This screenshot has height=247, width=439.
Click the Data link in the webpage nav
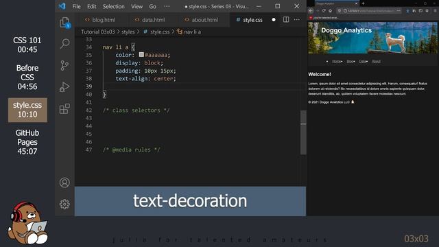tap(363, 61)
